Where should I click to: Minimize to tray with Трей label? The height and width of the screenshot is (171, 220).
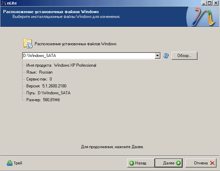point(18,163)
